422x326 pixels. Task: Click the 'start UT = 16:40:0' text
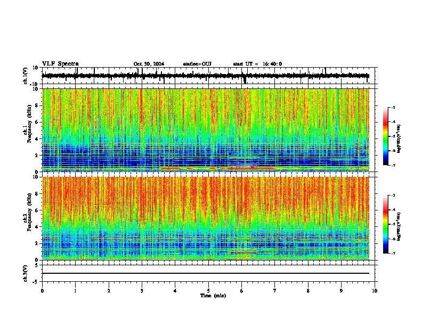pos(257,64)
